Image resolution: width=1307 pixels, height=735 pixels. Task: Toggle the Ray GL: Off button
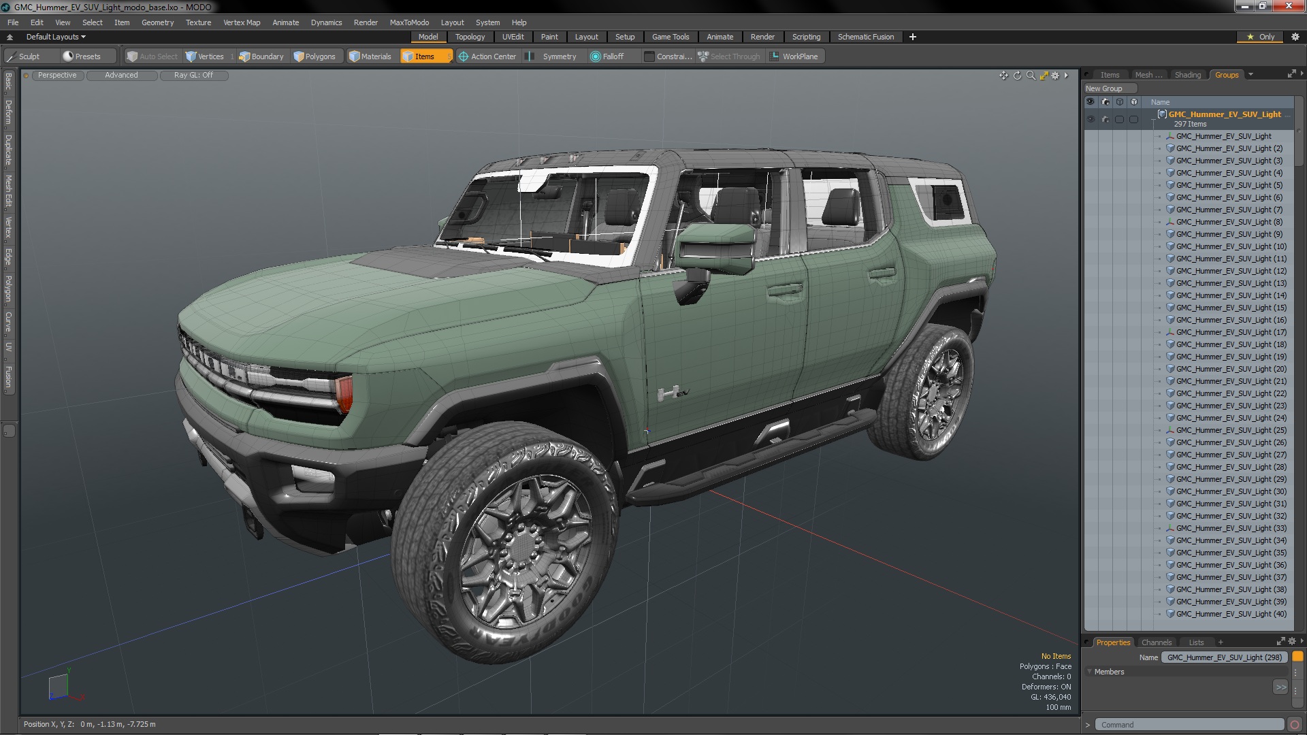[193, 76]
